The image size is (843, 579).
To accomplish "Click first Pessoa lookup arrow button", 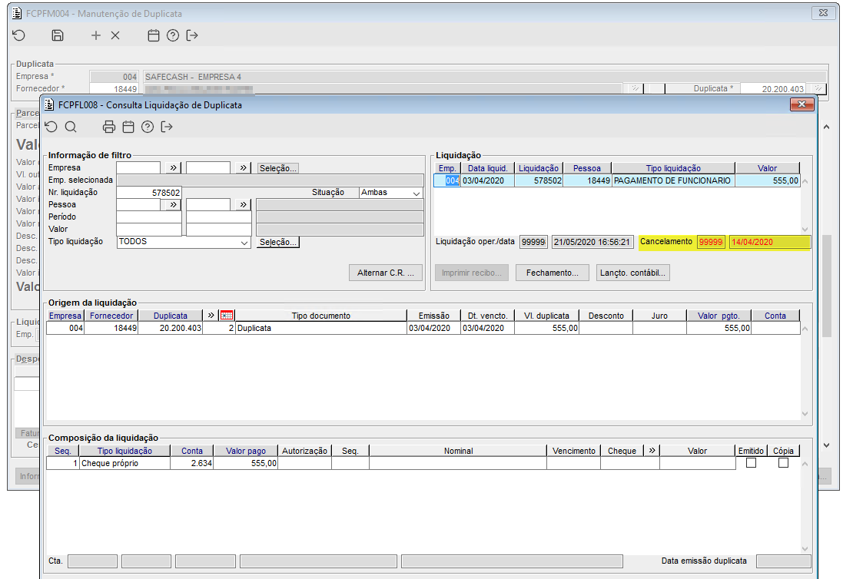I will coord(173,204).
